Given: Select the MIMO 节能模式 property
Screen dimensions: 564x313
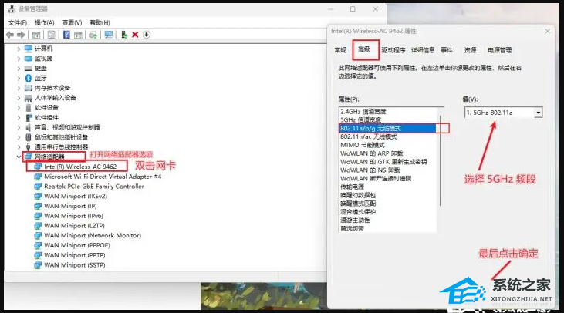Looking at the screenshot, I should 363,145.
